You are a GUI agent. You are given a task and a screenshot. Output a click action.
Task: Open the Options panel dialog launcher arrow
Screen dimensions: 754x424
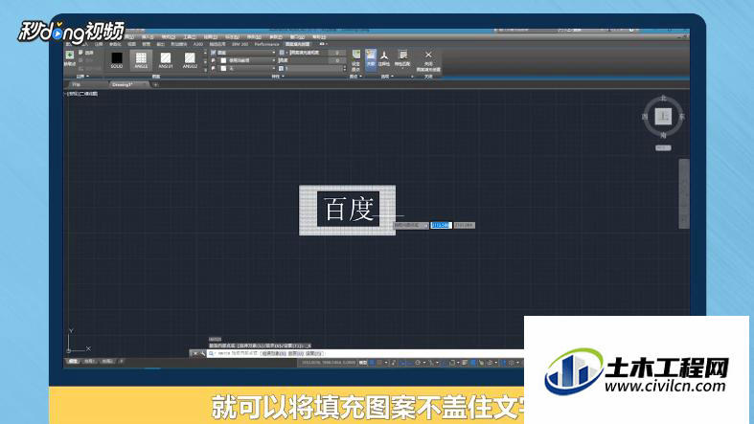coord(412,77)
